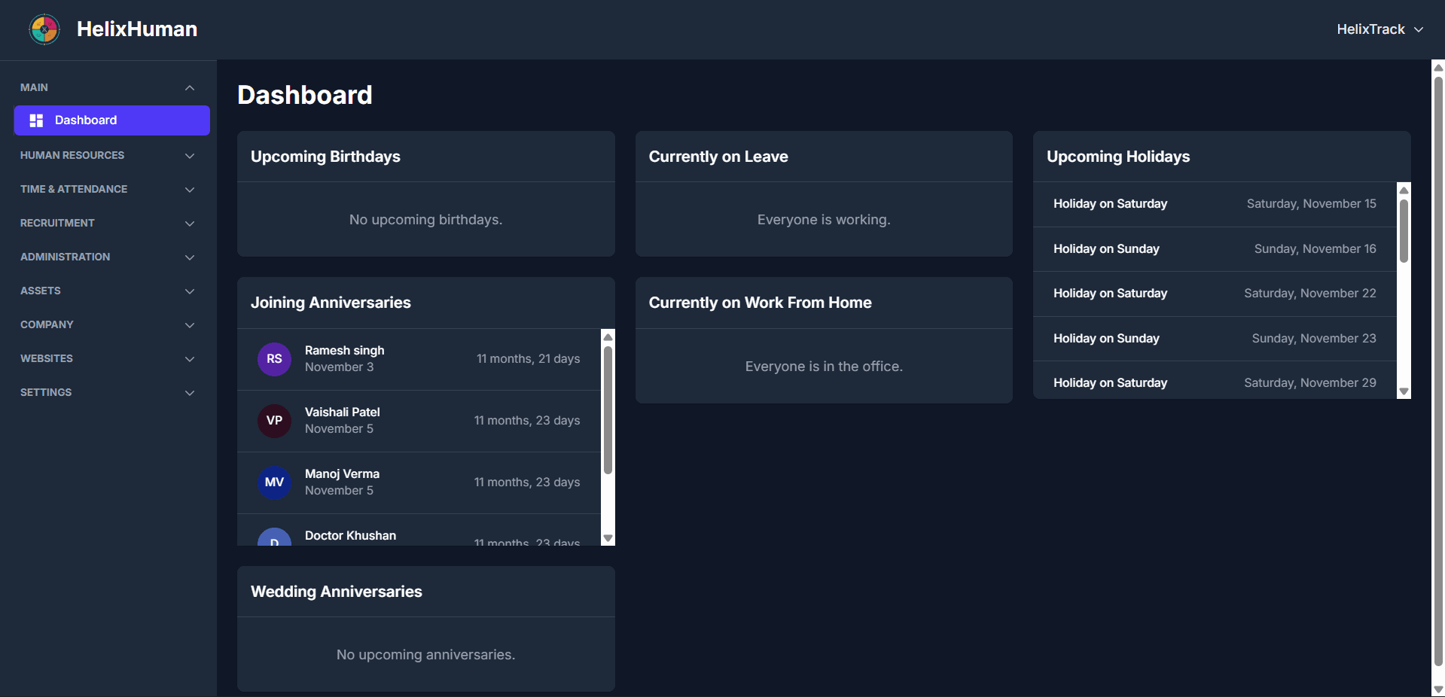The width and height of the screenshot is (1445, 697).
Task: Click the Saturday, November 22 holiday date
Action: 1309,294
